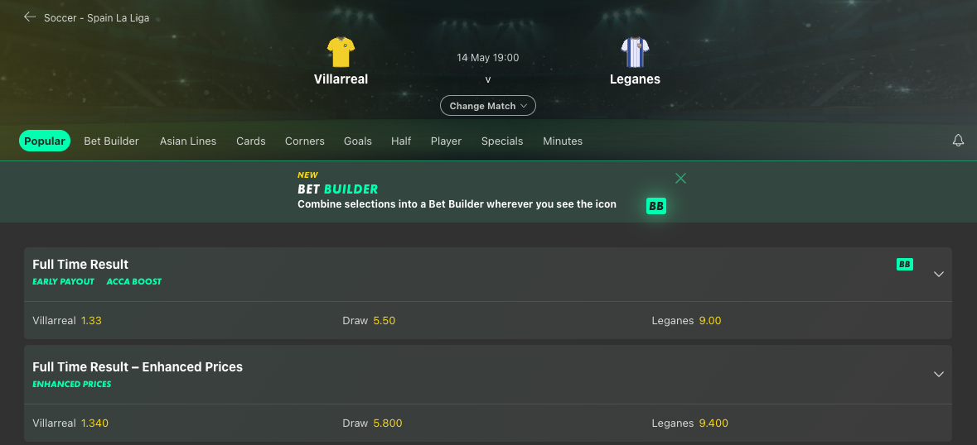Open Soccer - Spain La Liga breadcrumb
This screenshot has width=977, height=445.
point(97,17)
